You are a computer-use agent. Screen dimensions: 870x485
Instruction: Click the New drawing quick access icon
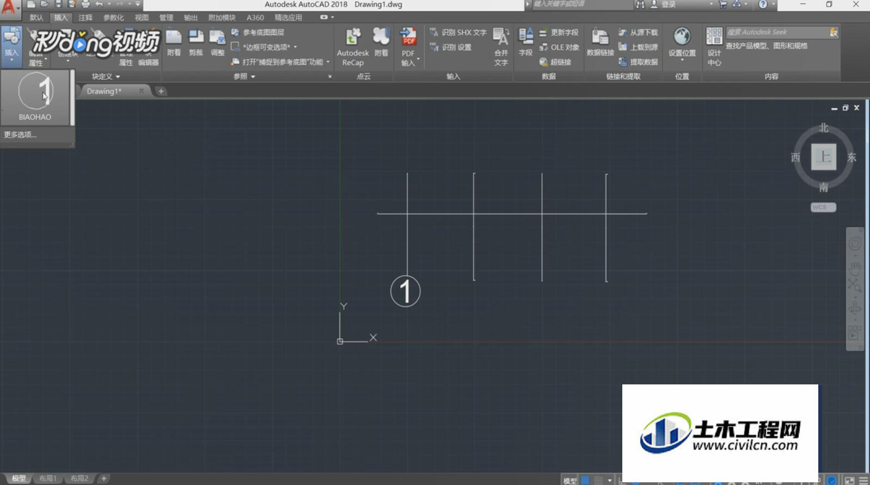coord(31,4)
